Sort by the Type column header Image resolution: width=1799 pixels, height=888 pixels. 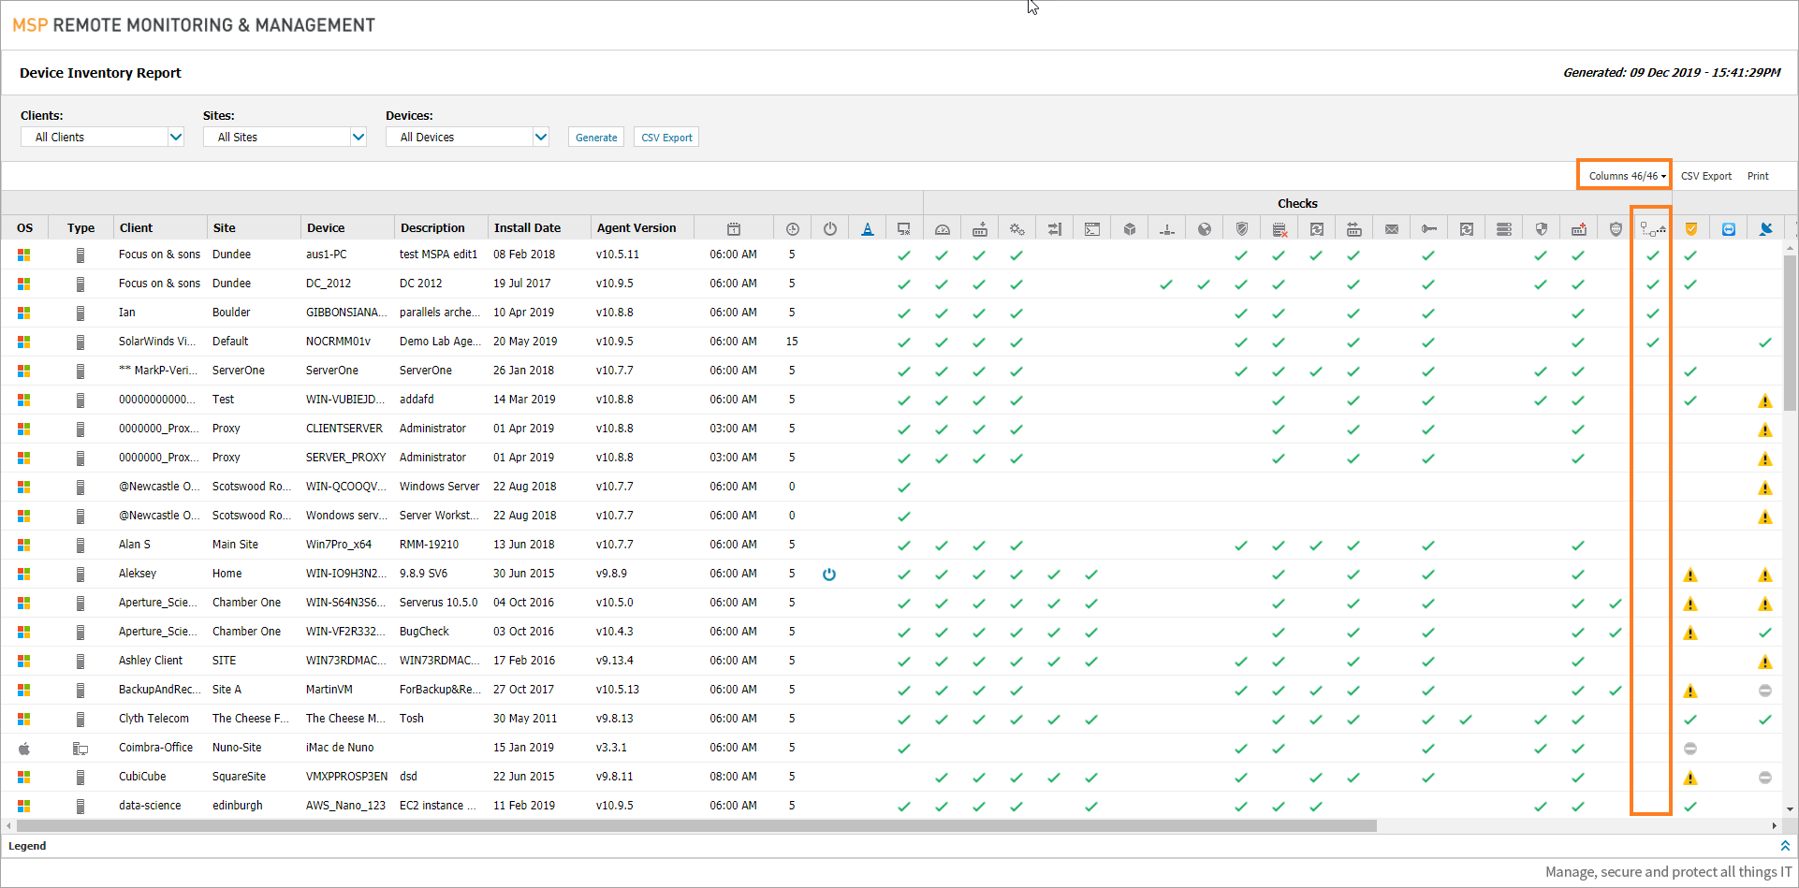point(80,228)
